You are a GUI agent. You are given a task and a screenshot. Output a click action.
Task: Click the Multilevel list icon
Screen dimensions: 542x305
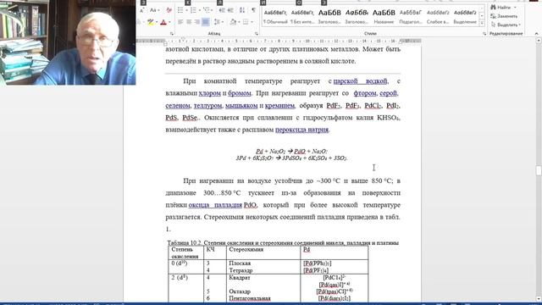[207, 10]
